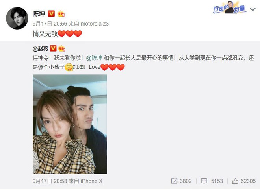Click the repost share icon

pyautogui.click(x=174, y=181)
